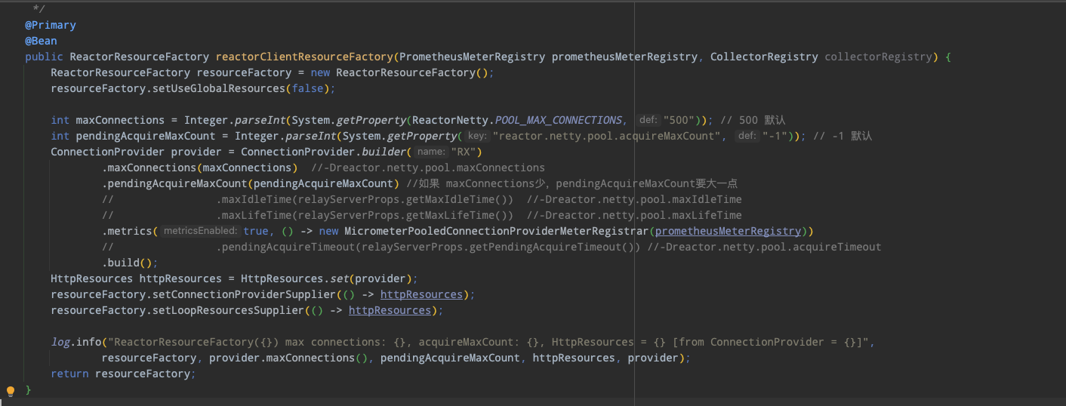Screen dimensions: 1066x406
Task: Click the yellow lightbulb intention icon
Action: point(11,392)
